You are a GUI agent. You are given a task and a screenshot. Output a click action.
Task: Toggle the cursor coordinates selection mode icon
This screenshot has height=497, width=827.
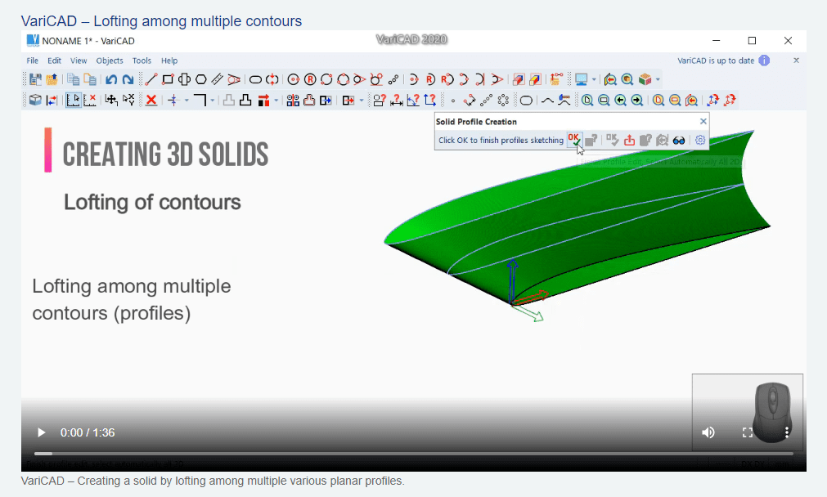[74, 101]
